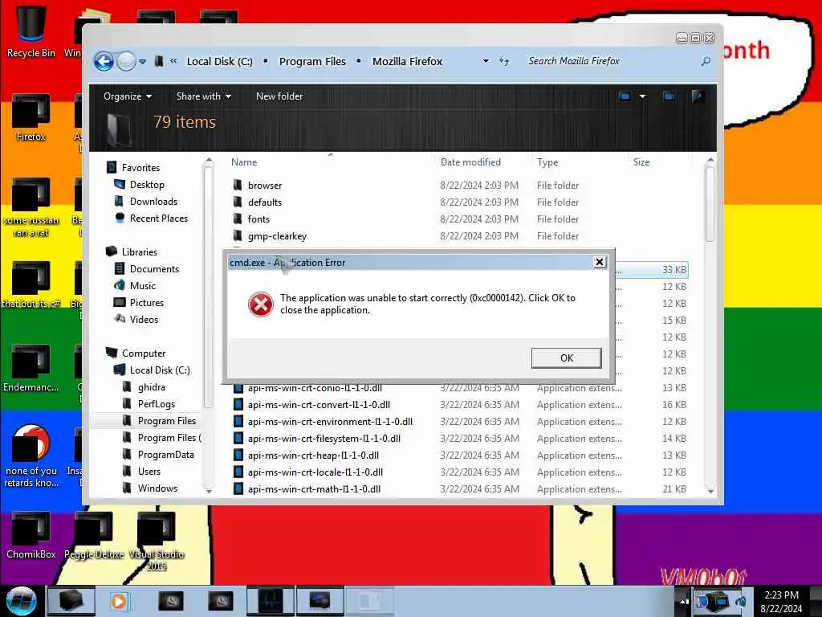
Task: Open Downloads in the navigation pane
Action: [x=153, y=202]
